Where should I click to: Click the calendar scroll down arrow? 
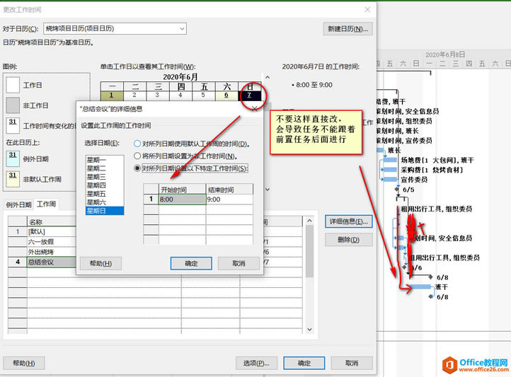[x=268, y=189]
